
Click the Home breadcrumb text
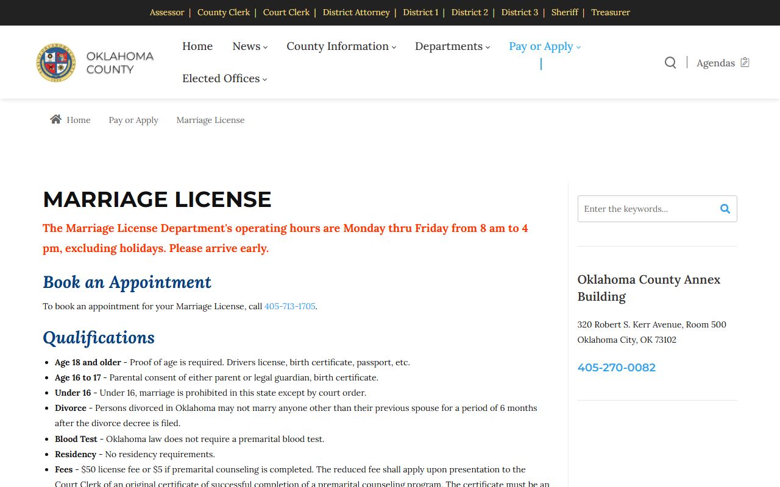[79, 120]
